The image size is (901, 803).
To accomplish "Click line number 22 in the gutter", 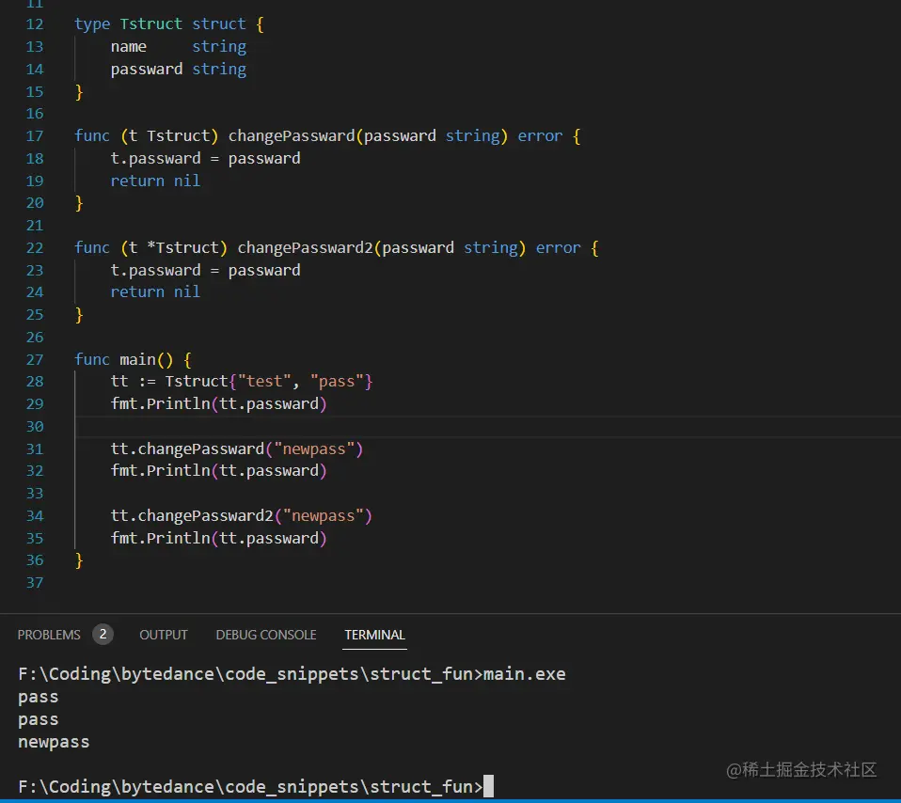I will coord(35,248).
